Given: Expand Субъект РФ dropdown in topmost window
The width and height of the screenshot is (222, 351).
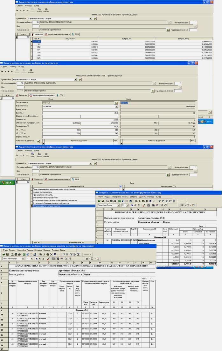Looking at the screenshot, I should tap(91, 18).
